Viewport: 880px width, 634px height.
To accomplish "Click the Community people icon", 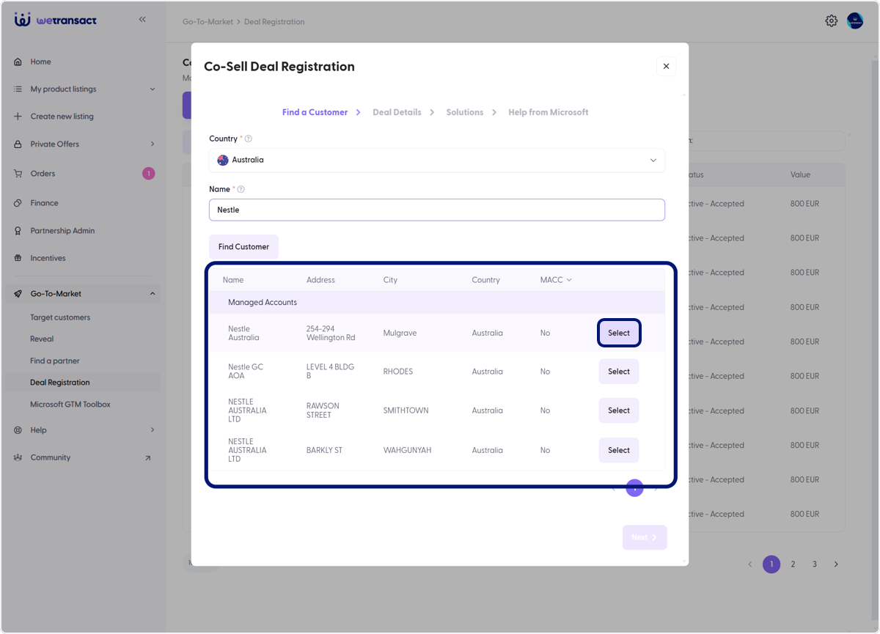I will tap(18, 457).
